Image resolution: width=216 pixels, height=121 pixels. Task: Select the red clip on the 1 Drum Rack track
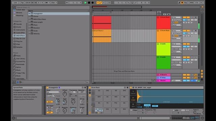[x=102, y=23]
